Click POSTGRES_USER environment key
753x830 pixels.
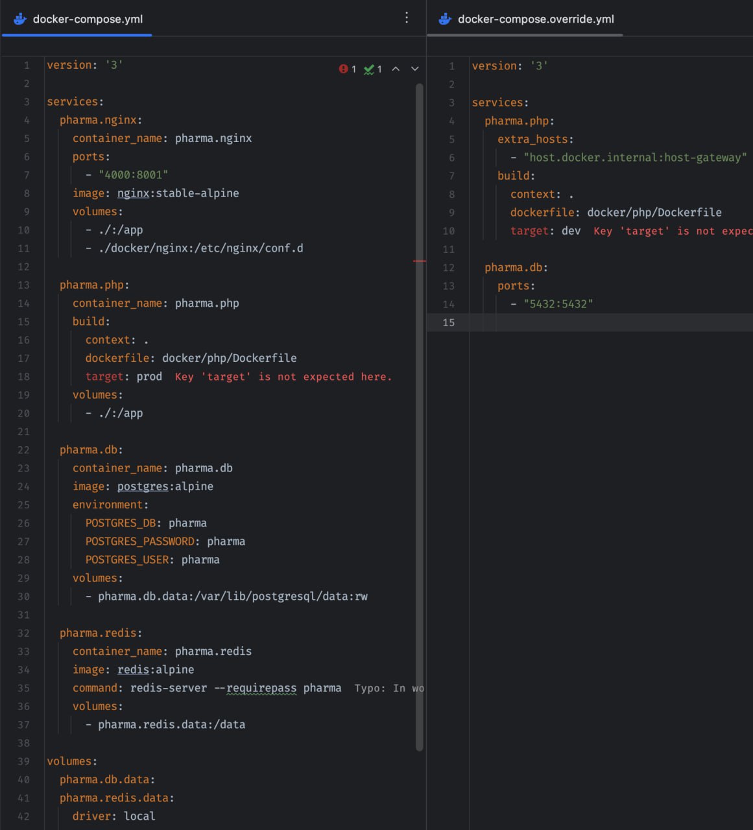[127, 559]
